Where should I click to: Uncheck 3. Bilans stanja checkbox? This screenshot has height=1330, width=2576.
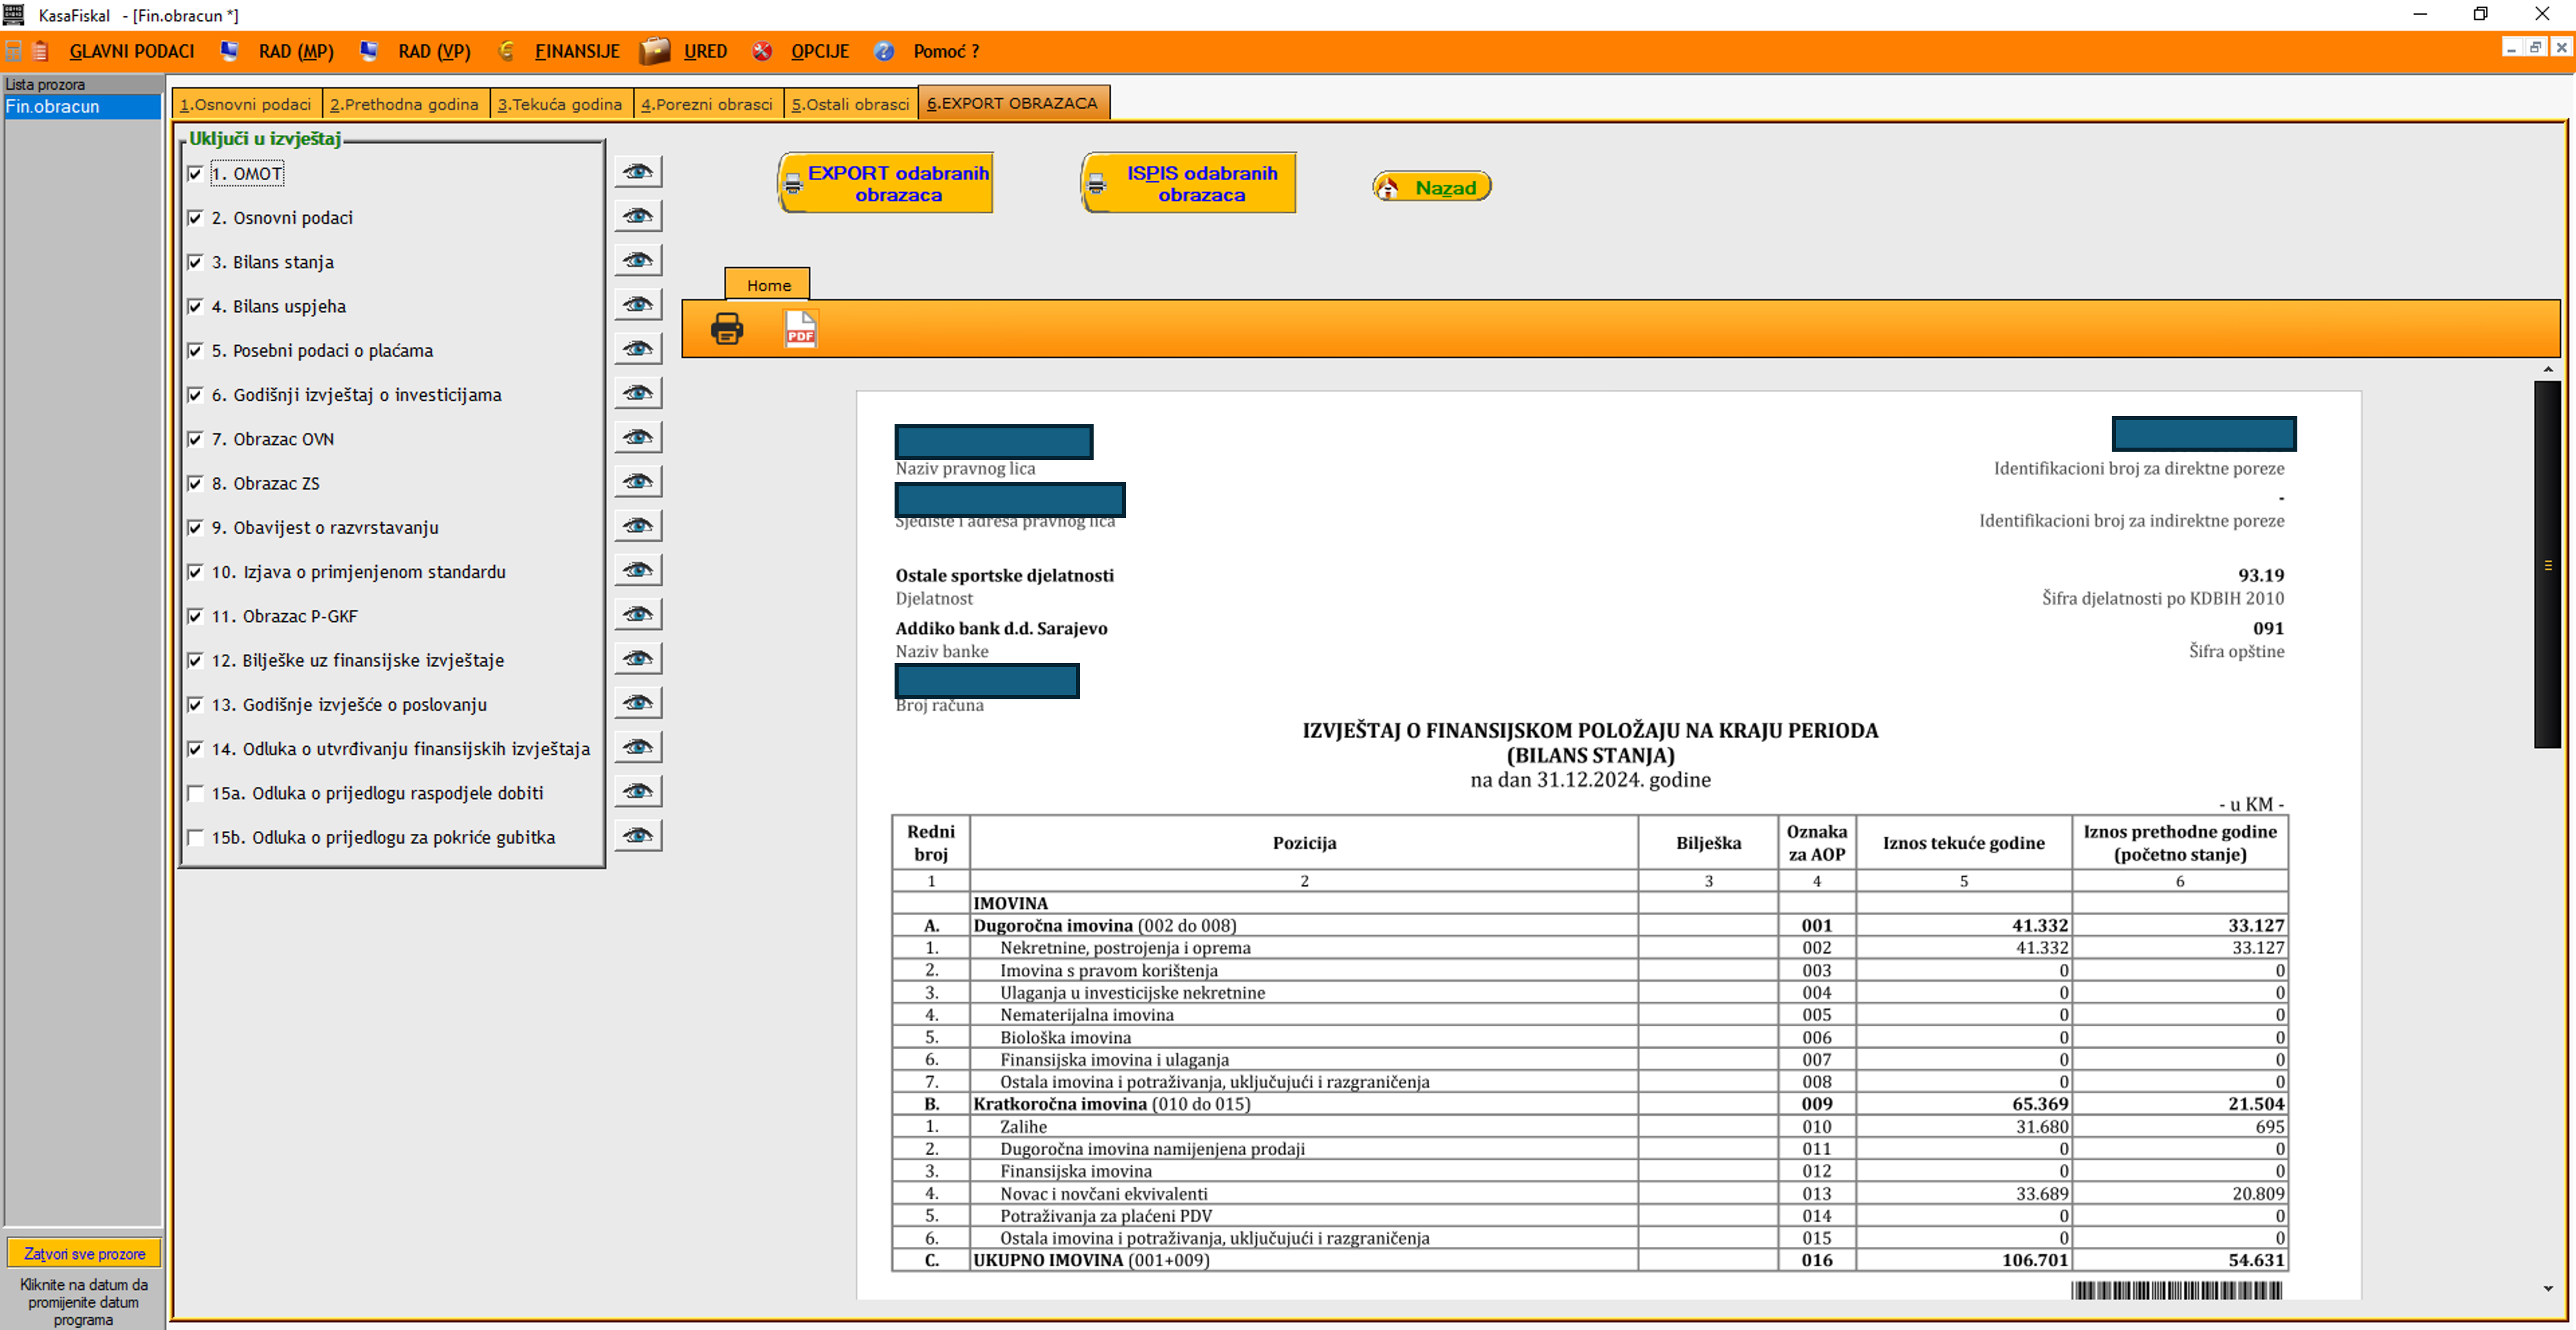(x=196, y=262)
